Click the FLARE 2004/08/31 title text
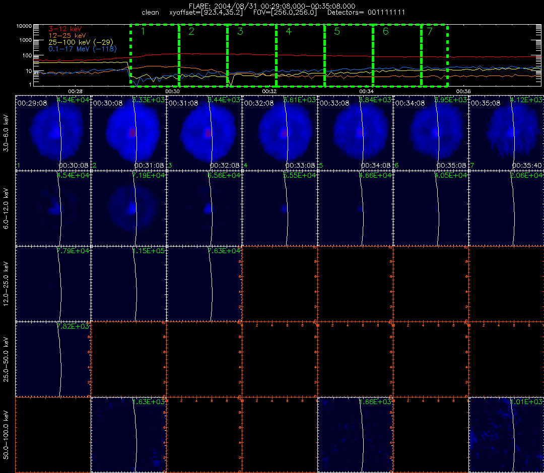The height and width of the screenshot is (473, 544). [x=272, y=6]
